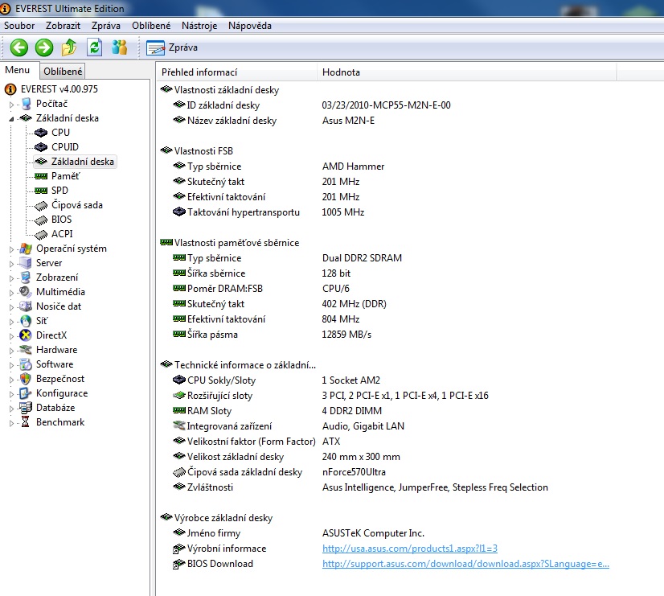Expand the Multimédia tree node

tap(11, 292)
